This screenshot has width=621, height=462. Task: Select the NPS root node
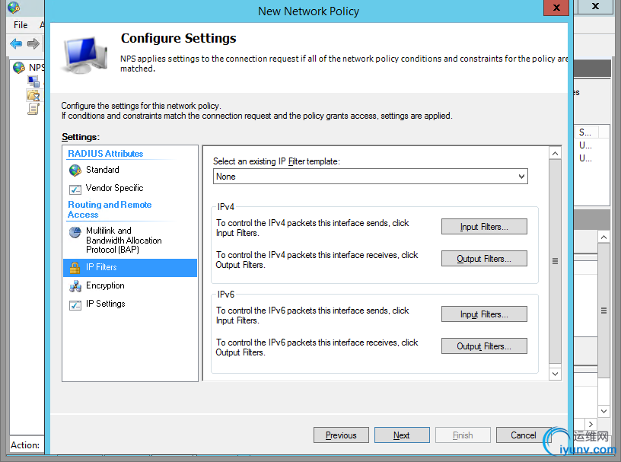[x=36, y=67]
